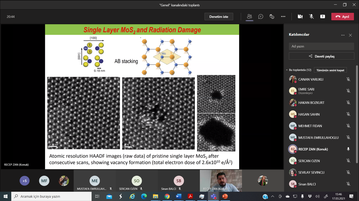This screenshot has height=201, width=359.
Task: Click the people icon to show participants
Action: click(x=249, y=16)
